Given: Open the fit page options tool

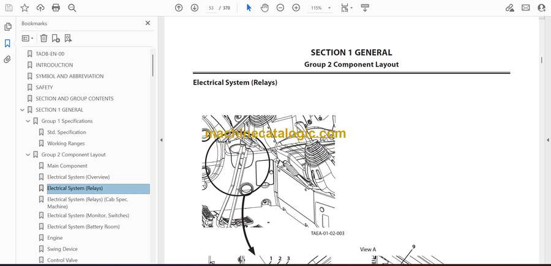Looking at the screenshot, I should 347,8.
